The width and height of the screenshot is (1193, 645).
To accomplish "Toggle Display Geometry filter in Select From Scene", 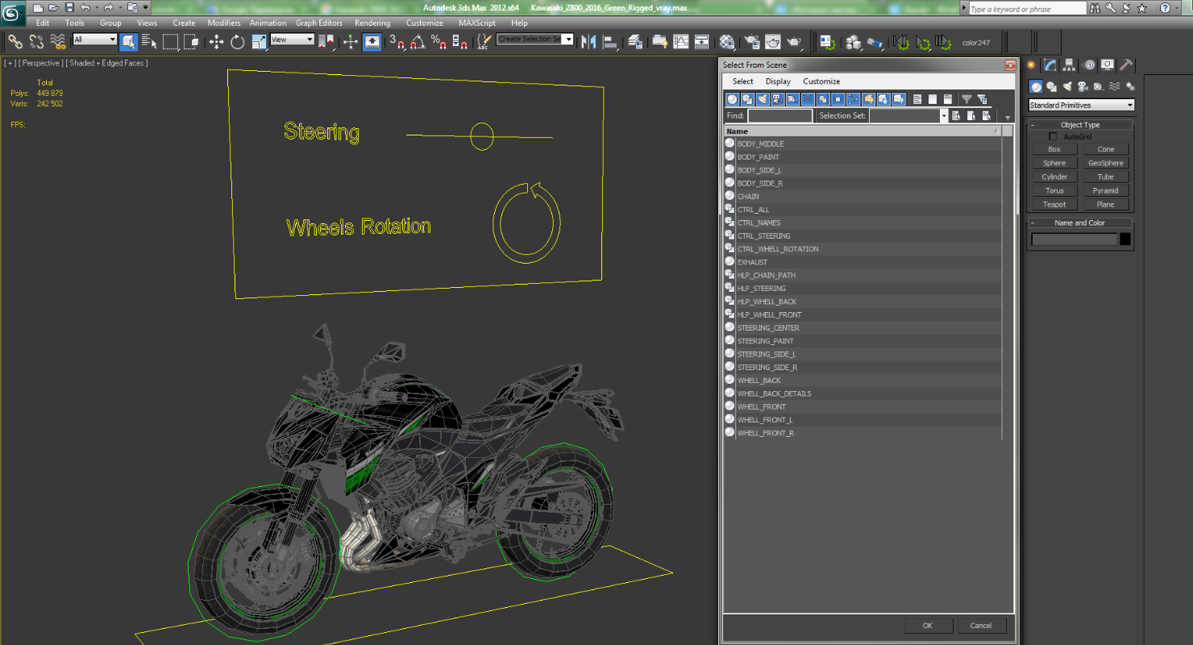I will [x=732, y=99].
